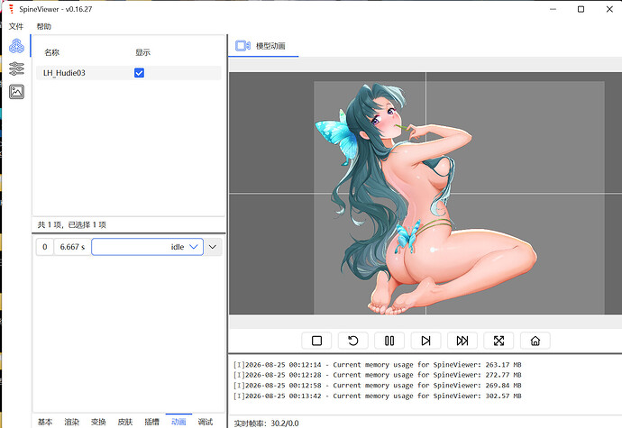Click the 共 1 项 selection status text
The width and height of the screenshot is (622, 428).
coord(72,225)
